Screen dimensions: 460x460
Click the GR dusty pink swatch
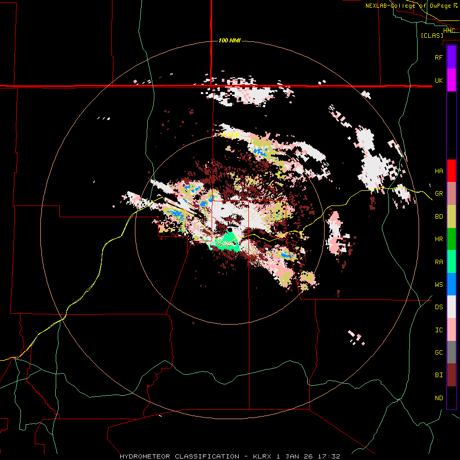(x=451, y=194)
